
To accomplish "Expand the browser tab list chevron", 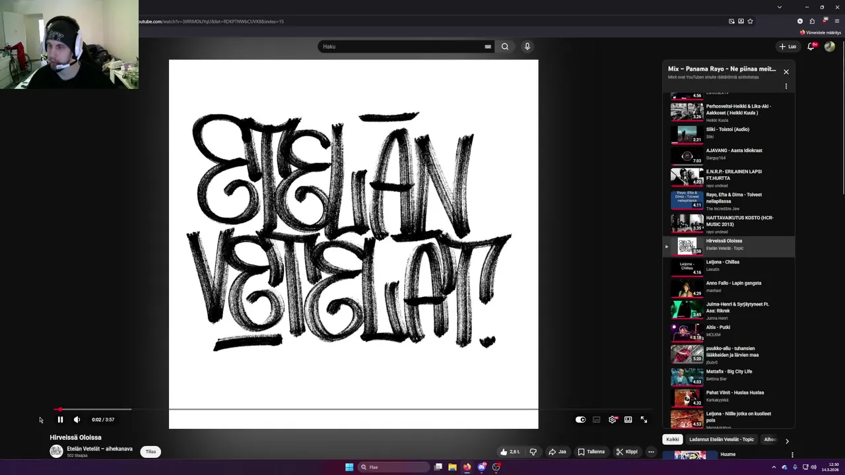I will click(780, 7).
